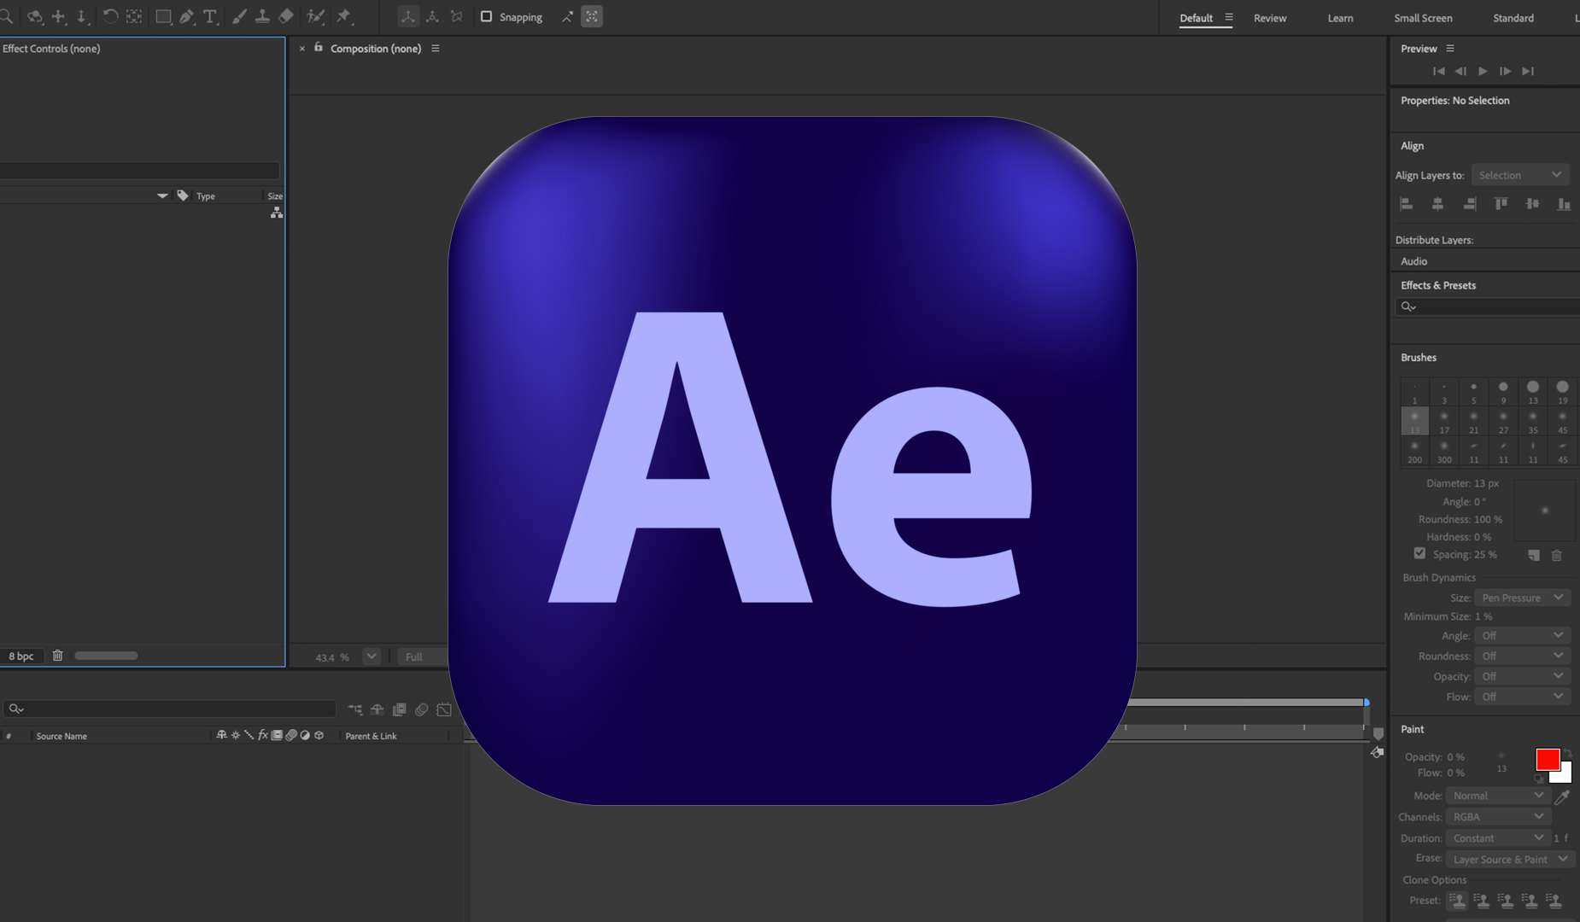
Task: Click the label tag column icon
Action: (x=183, y=195)
